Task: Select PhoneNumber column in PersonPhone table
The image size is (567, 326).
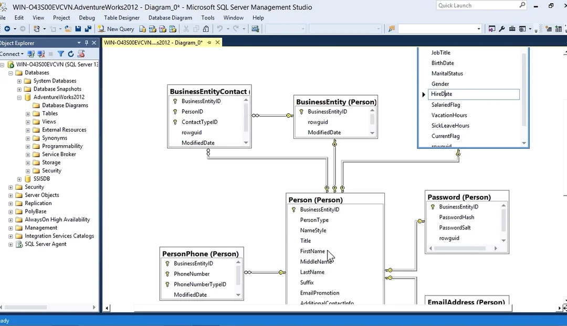Action: [191, 274]
